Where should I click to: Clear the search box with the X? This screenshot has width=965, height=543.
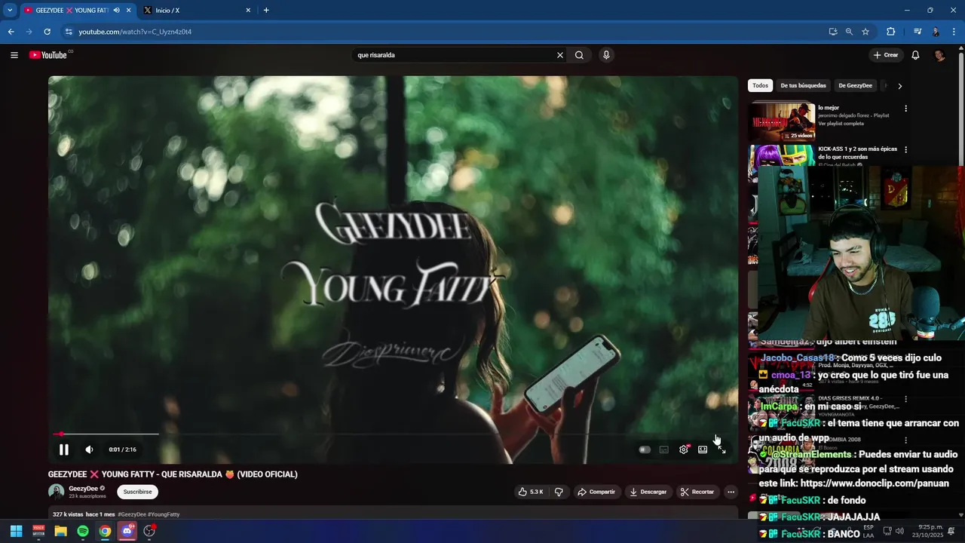(x=560, y=55)
